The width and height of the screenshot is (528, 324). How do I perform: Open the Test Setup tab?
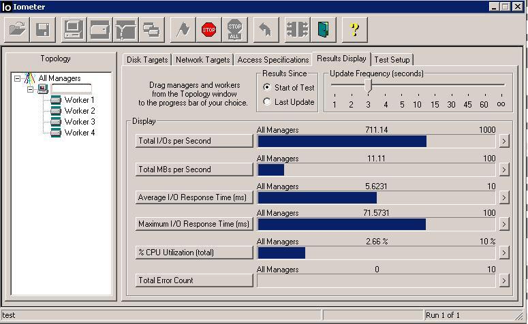[392, 60]
